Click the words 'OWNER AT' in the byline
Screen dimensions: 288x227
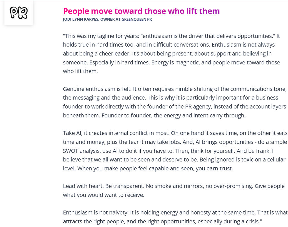(110, 19)
